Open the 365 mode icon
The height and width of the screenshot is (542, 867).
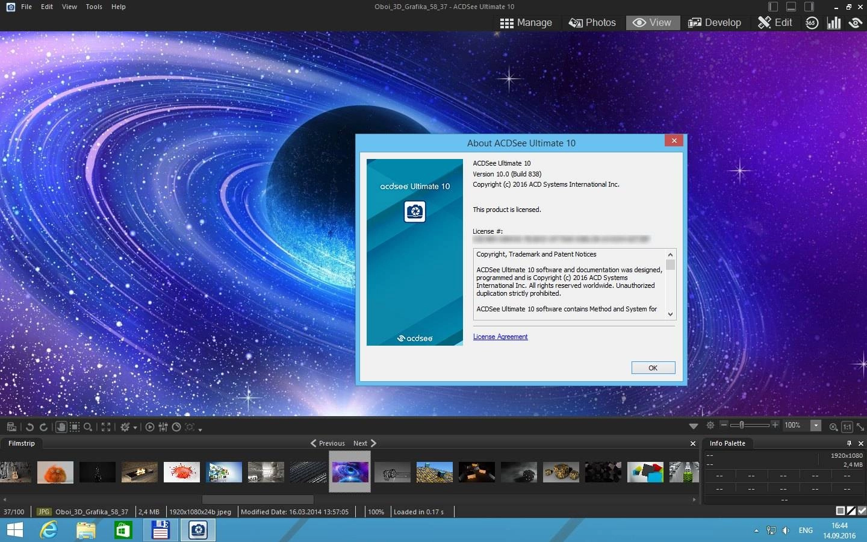[812, 23]
